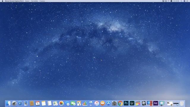190x107 pixels.
Task: Open the Logic Pro disc icon
Action: coord(144,103)
